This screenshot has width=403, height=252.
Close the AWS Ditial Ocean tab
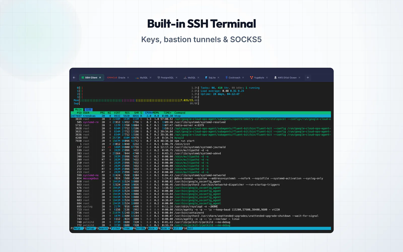click(299, 78)
